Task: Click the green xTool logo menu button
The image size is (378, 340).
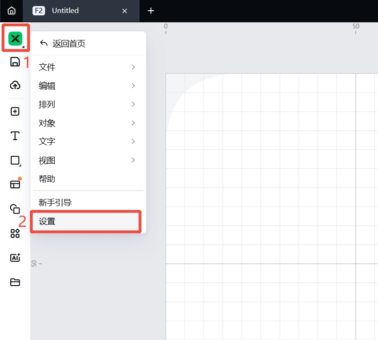Action: pyautogui.click(x=15, y=38)
